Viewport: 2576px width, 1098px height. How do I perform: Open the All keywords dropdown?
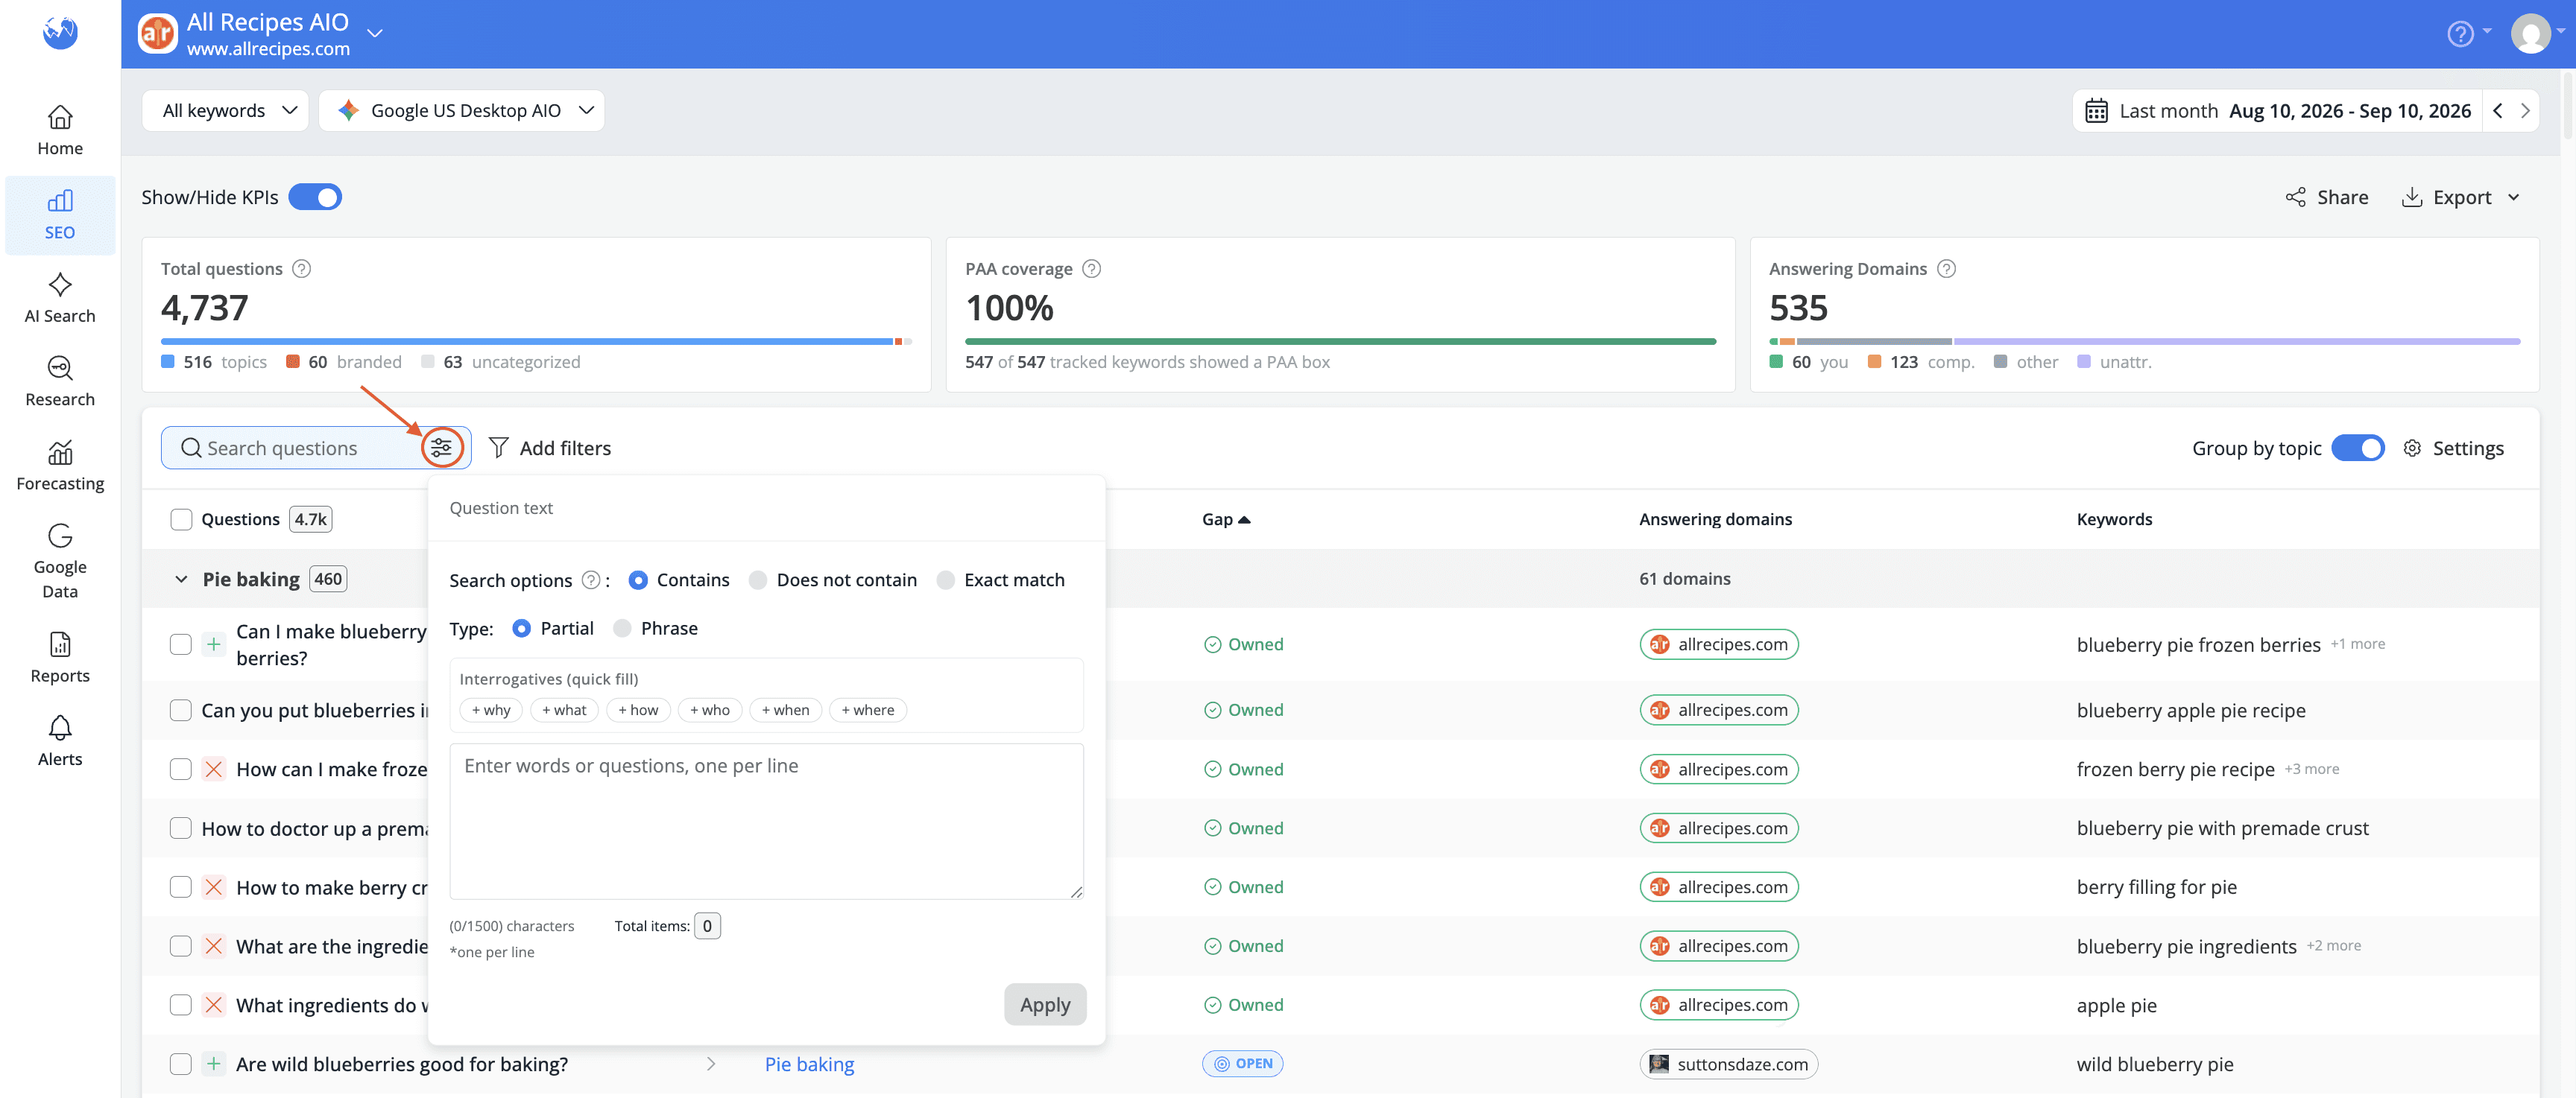[x=226, y=111]
